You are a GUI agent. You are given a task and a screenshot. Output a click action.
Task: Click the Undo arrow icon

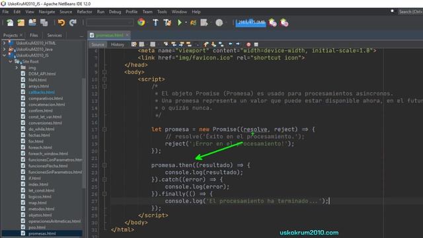(x=61, y=22)
